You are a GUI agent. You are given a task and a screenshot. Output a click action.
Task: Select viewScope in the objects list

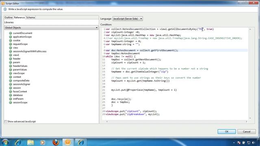[19, 73]
